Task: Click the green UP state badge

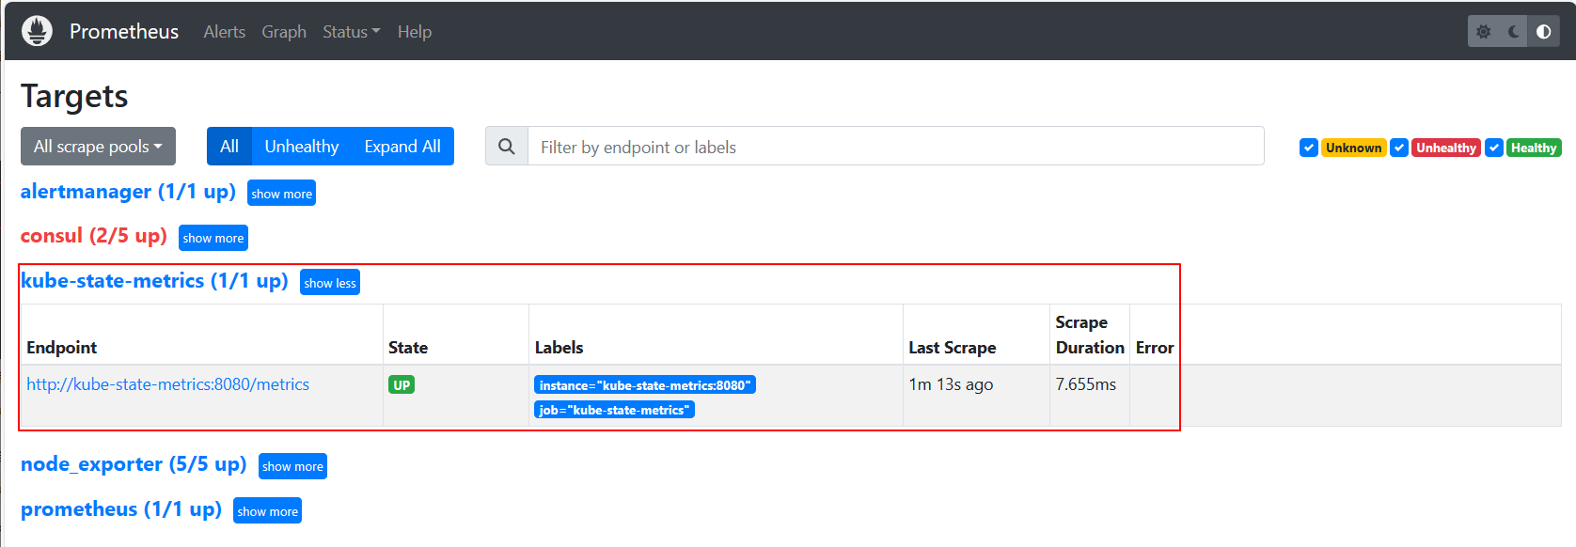Action: (x=402, y=385)
